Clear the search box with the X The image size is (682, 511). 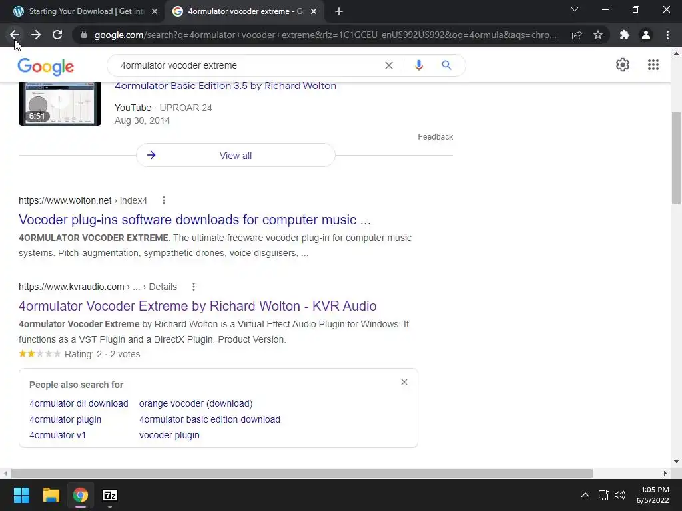[389, 65]
